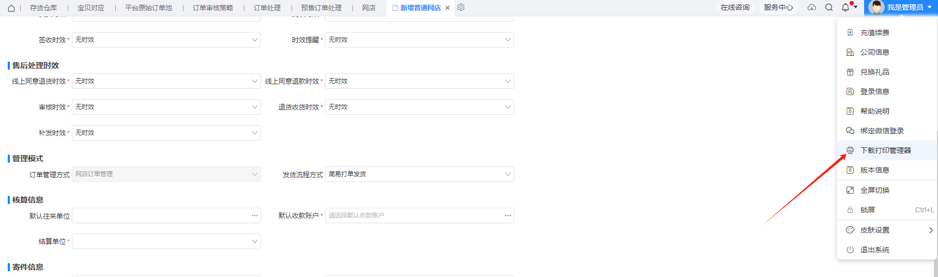Click the 在线咨询 button
938x277 pixels.
pyautogui.click(x=735, y=7)
